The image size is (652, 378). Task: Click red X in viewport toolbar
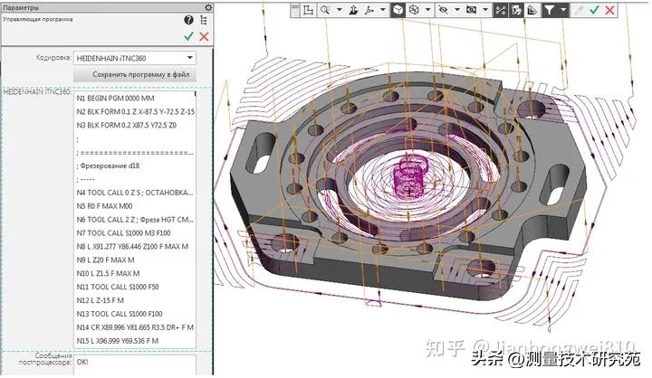611,10
